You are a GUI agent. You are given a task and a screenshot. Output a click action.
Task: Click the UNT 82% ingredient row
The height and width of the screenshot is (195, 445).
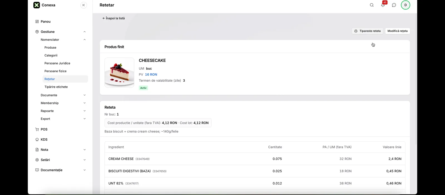255,183
